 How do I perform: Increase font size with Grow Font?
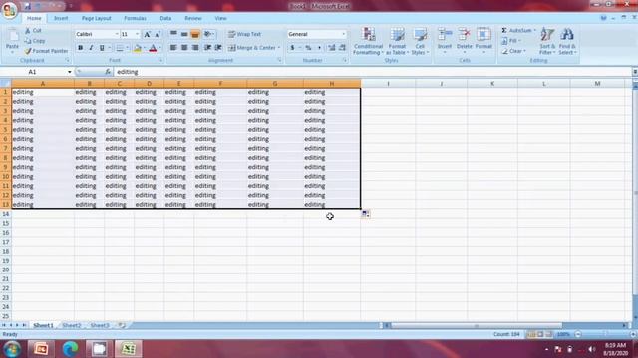click(147, 34)
